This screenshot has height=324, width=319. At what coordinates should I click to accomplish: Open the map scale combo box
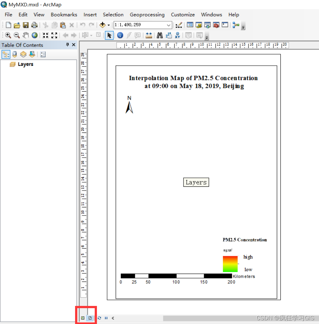point(169,25)
